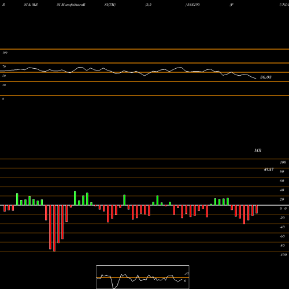Screen dimensions: 289x289
Task: Click the -60 label on MR axis
Action: coord(282,236)
